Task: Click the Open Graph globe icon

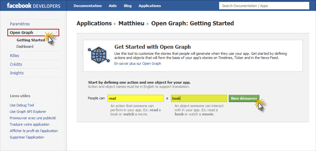Action: [99, 55]
